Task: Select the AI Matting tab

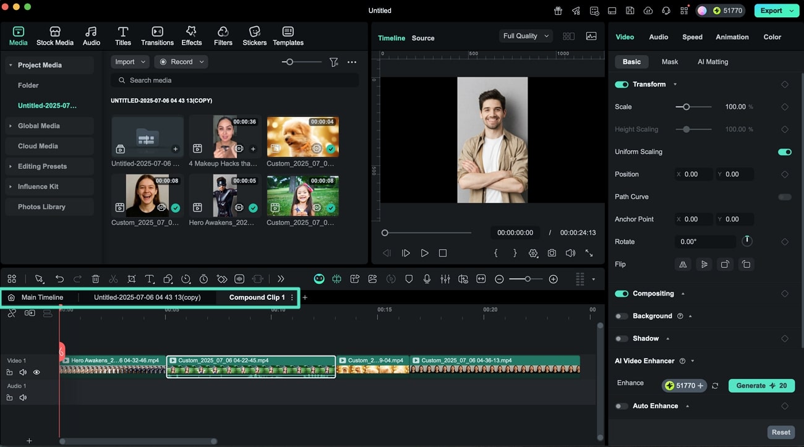Action: pyautogui.click(x=712, y=62)
